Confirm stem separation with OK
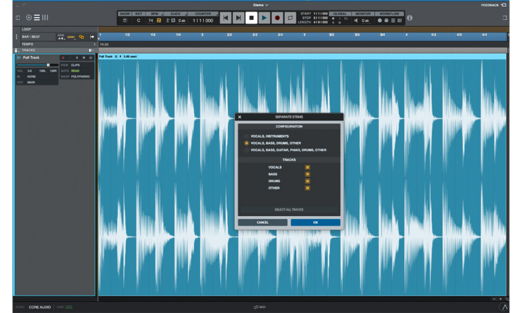522x313 pixels. [315, 222]
